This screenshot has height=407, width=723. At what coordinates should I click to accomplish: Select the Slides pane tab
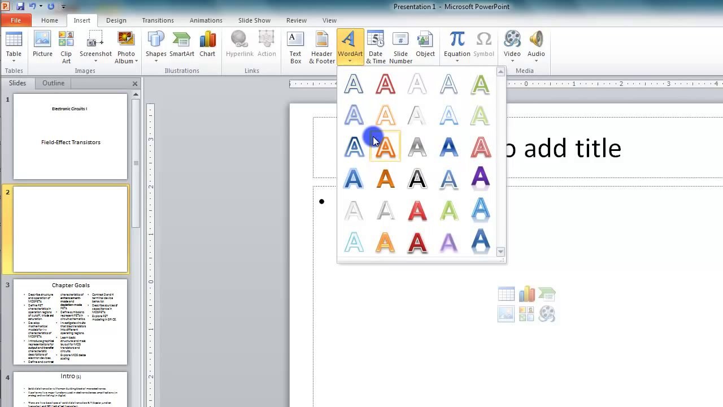(18, 83)
